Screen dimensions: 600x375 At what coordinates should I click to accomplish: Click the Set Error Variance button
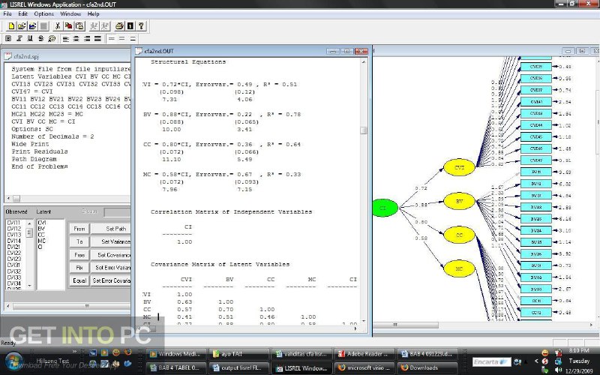pos(111,268)
